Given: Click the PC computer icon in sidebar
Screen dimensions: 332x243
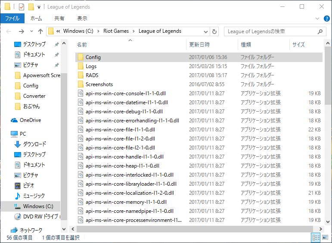Looking at the screenshot, I should tap(14, 134).
